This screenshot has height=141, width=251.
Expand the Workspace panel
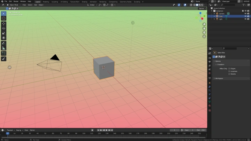pyautogui.click(x=220, y=78)
